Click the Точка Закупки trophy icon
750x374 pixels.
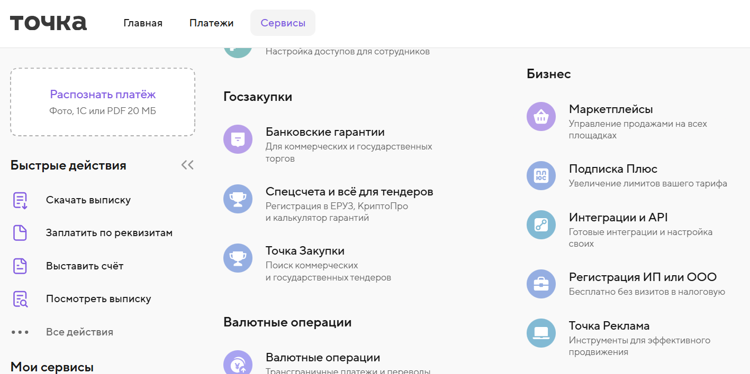pyautogui.click(x=238, y=258)
